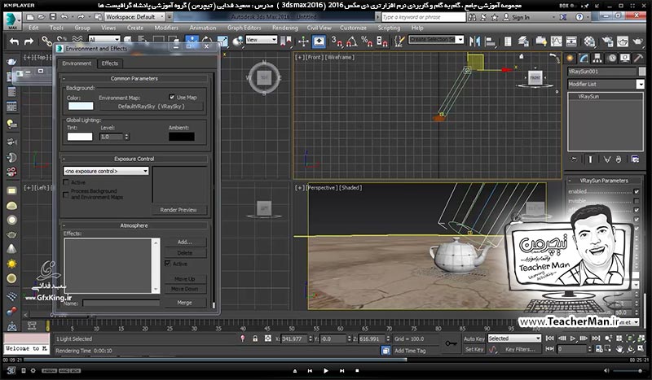
Task: Open the Graph Editors menu
Action: [244, 28]
